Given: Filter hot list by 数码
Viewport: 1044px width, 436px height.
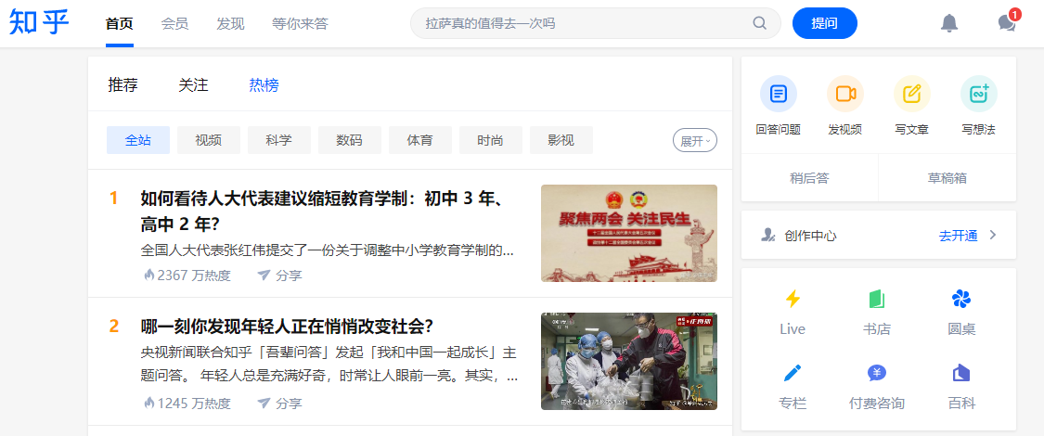Looking at the screenshot, I should click(x=350, y=140).
